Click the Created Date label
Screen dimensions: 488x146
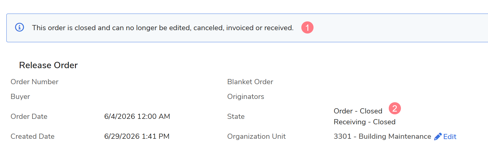pyautogui.click(x=32, y=136)
